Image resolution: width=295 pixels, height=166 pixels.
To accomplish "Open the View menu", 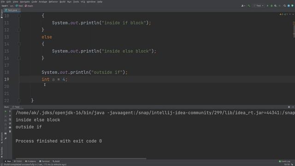I will [x=15, y=2].
